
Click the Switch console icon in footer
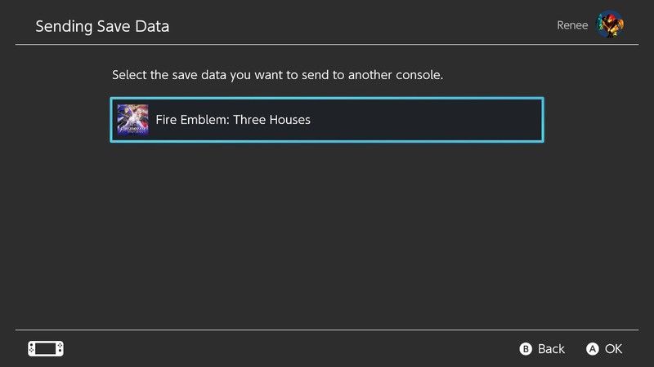[x=46, y=348]
